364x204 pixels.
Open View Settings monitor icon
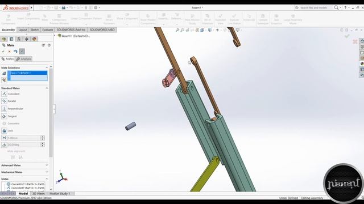coord(238,30)
